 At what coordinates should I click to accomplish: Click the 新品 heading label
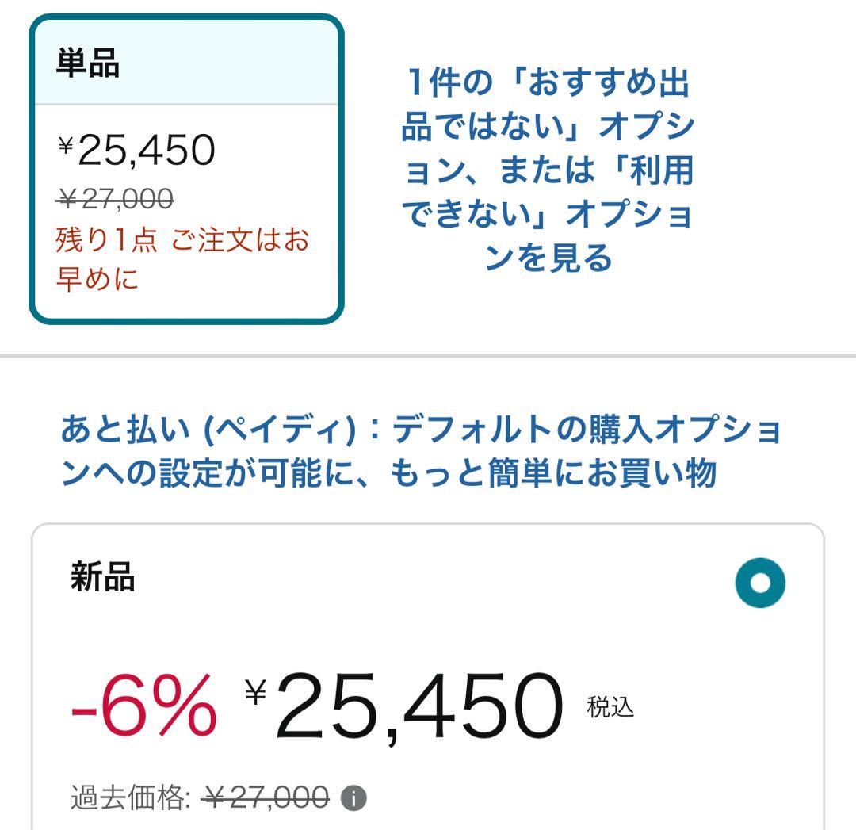[102, 576]
